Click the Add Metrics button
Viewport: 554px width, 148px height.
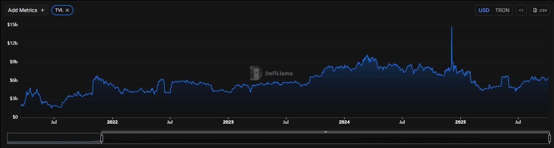[x=26, y=10]
